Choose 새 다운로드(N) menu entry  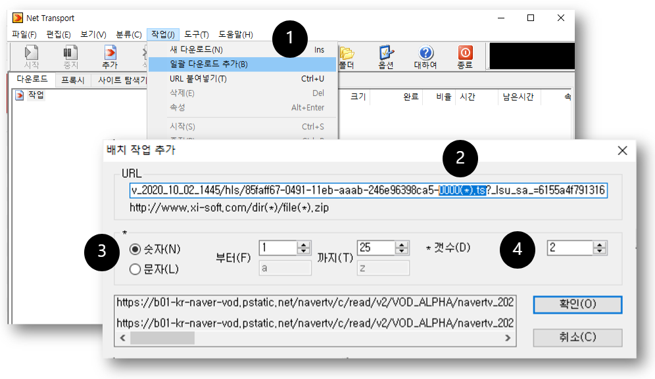click(x=242, y=50)
